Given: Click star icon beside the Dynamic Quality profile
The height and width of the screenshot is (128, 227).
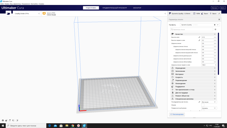Looking at the screenshot, I should 215,25.
